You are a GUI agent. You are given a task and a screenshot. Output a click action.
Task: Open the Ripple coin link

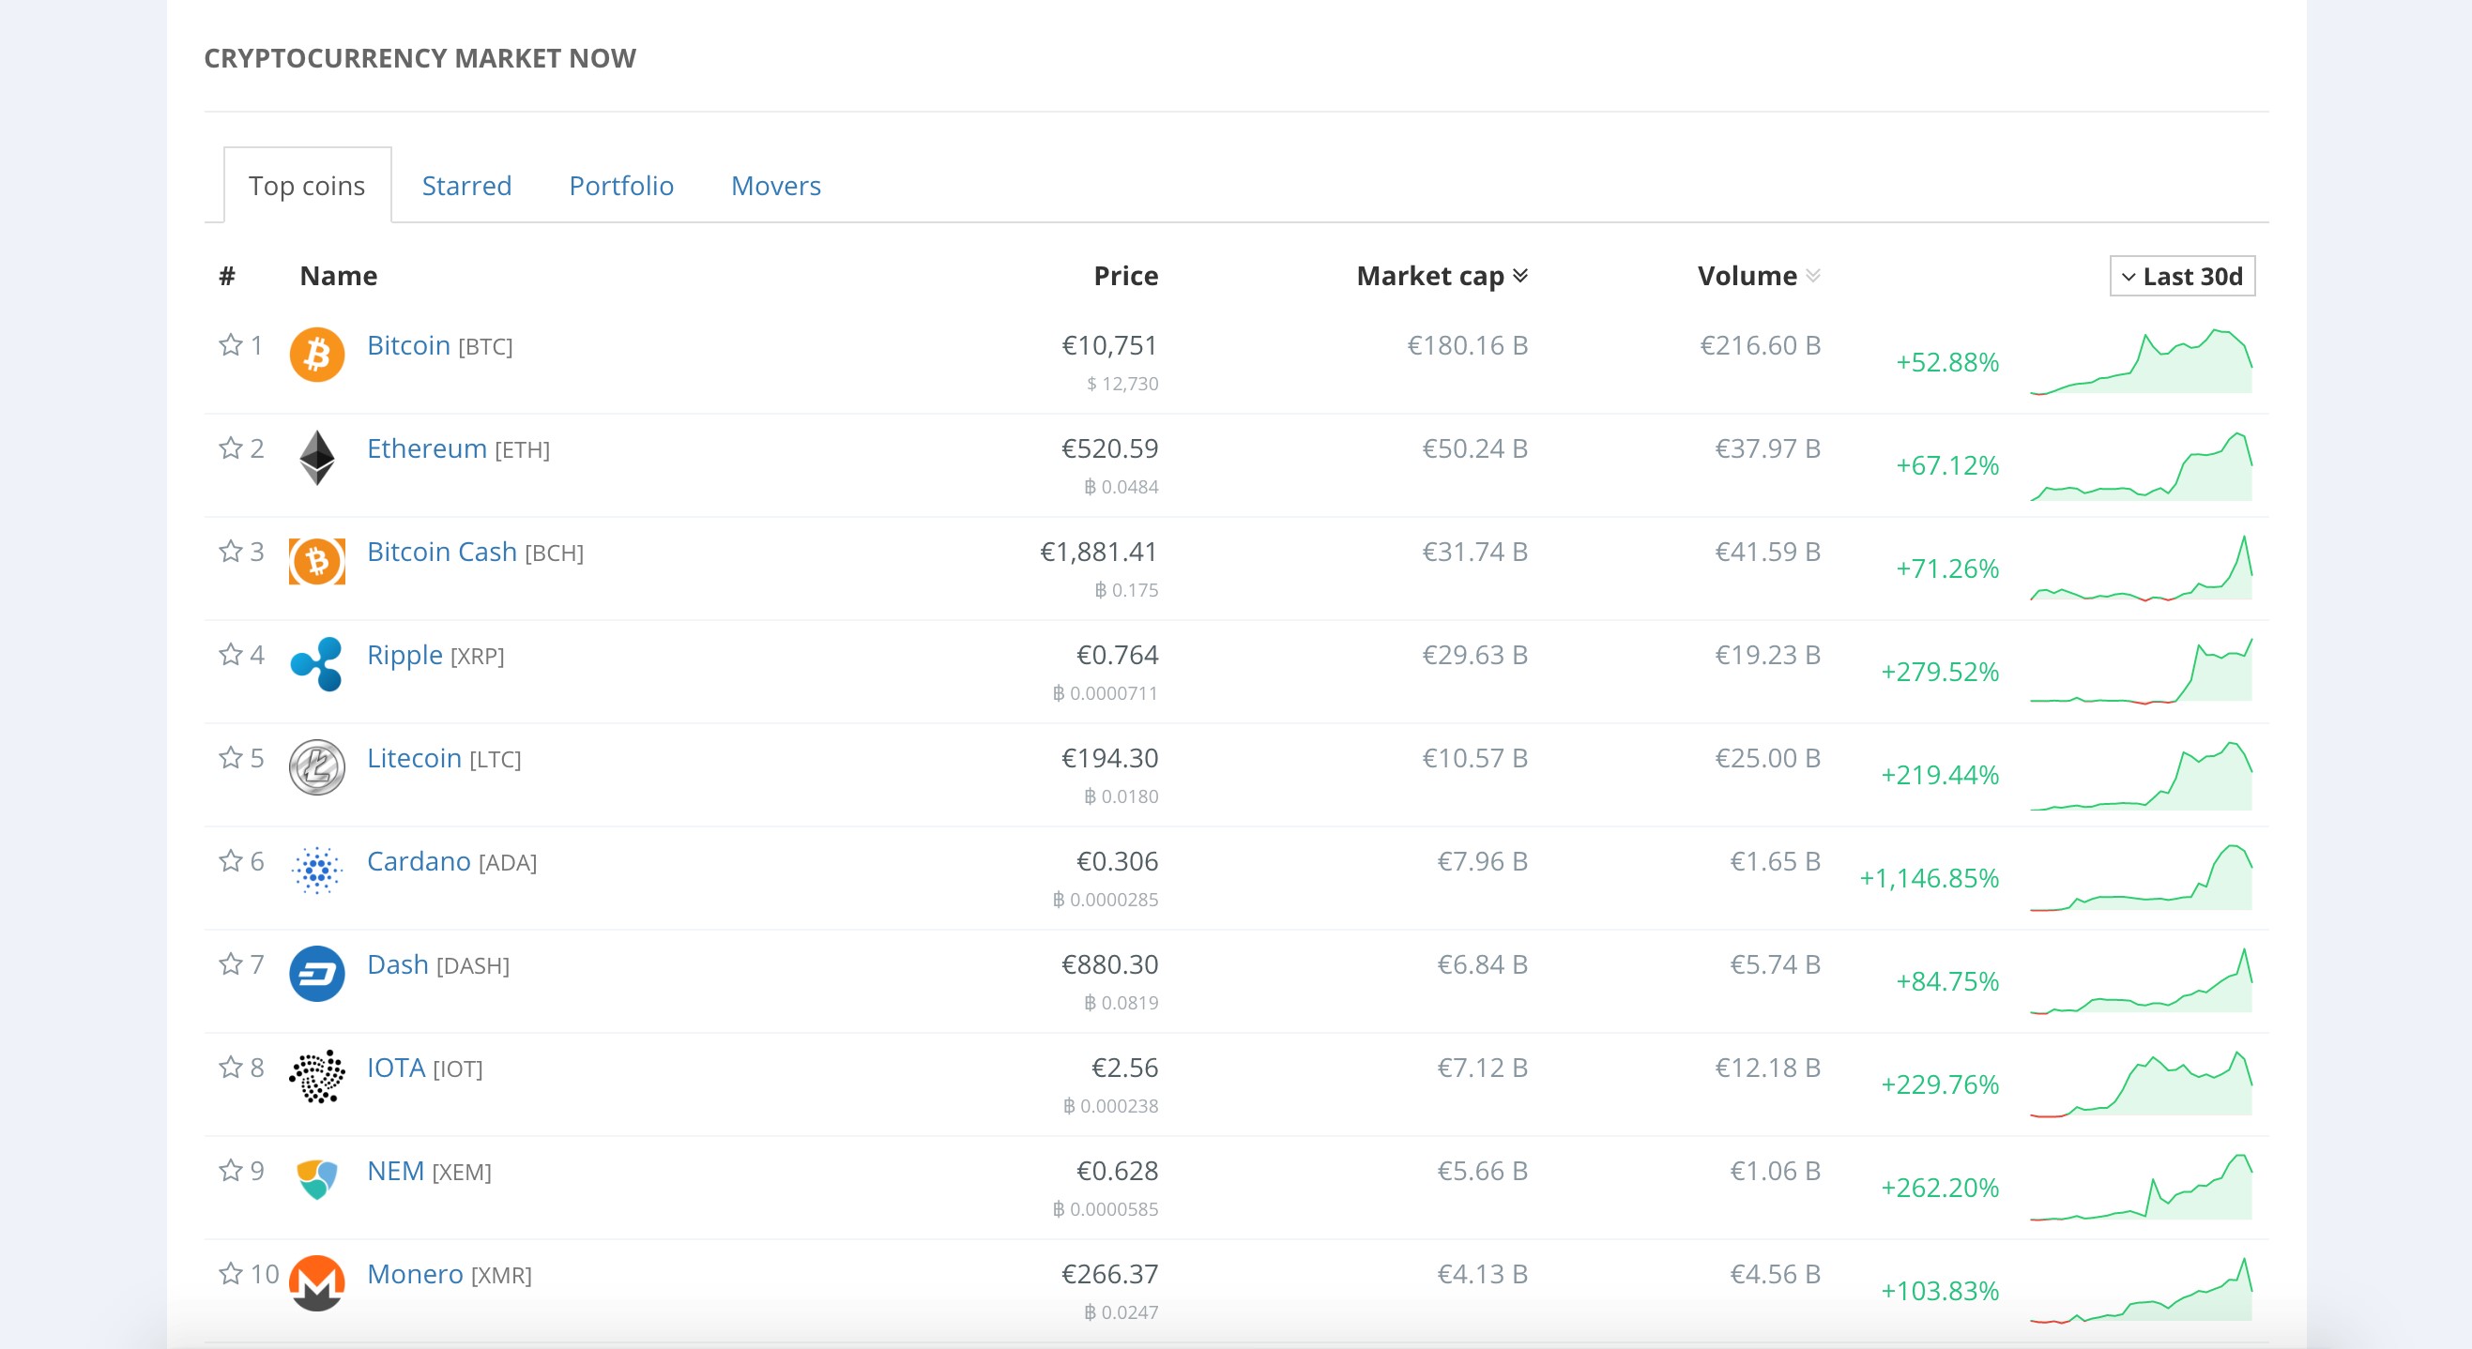pos(405,656)
